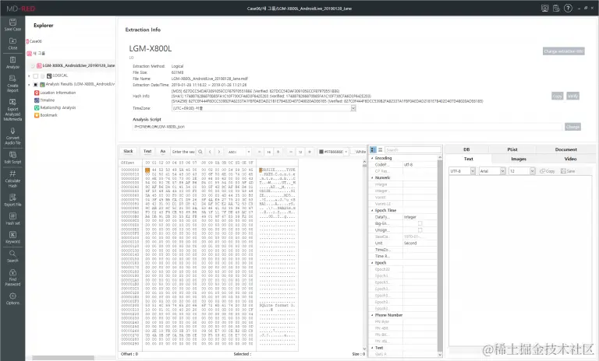Viewport: 599px width, 361px height.
Task: Click the Search sidebar icon
Action: 12,253
